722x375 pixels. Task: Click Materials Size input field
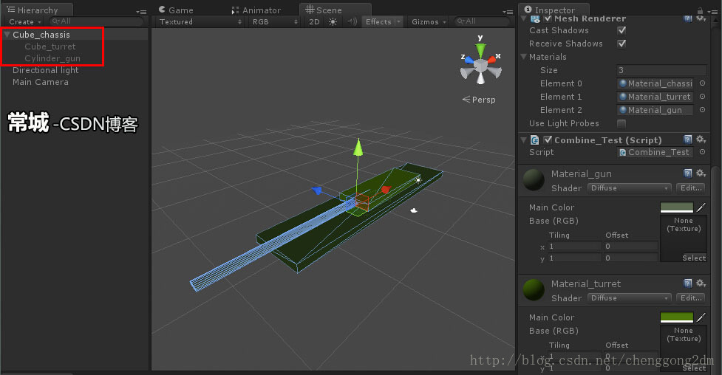pyautogui.click(x=661, y=70)
